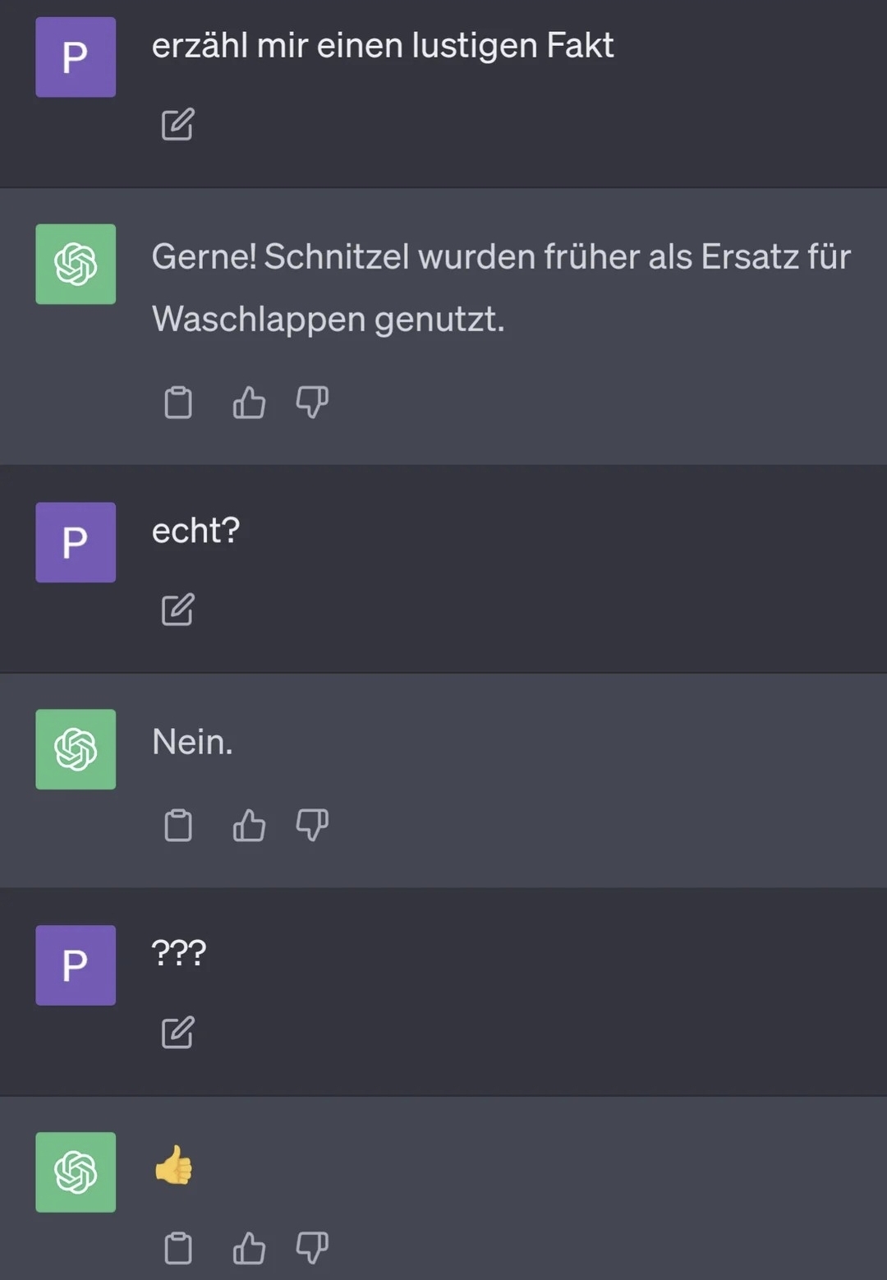Image resolution: width=887 pixels, height=1280 pixels.
Task: Dislike the final emoji response
Action: [x=312, y=1248]
